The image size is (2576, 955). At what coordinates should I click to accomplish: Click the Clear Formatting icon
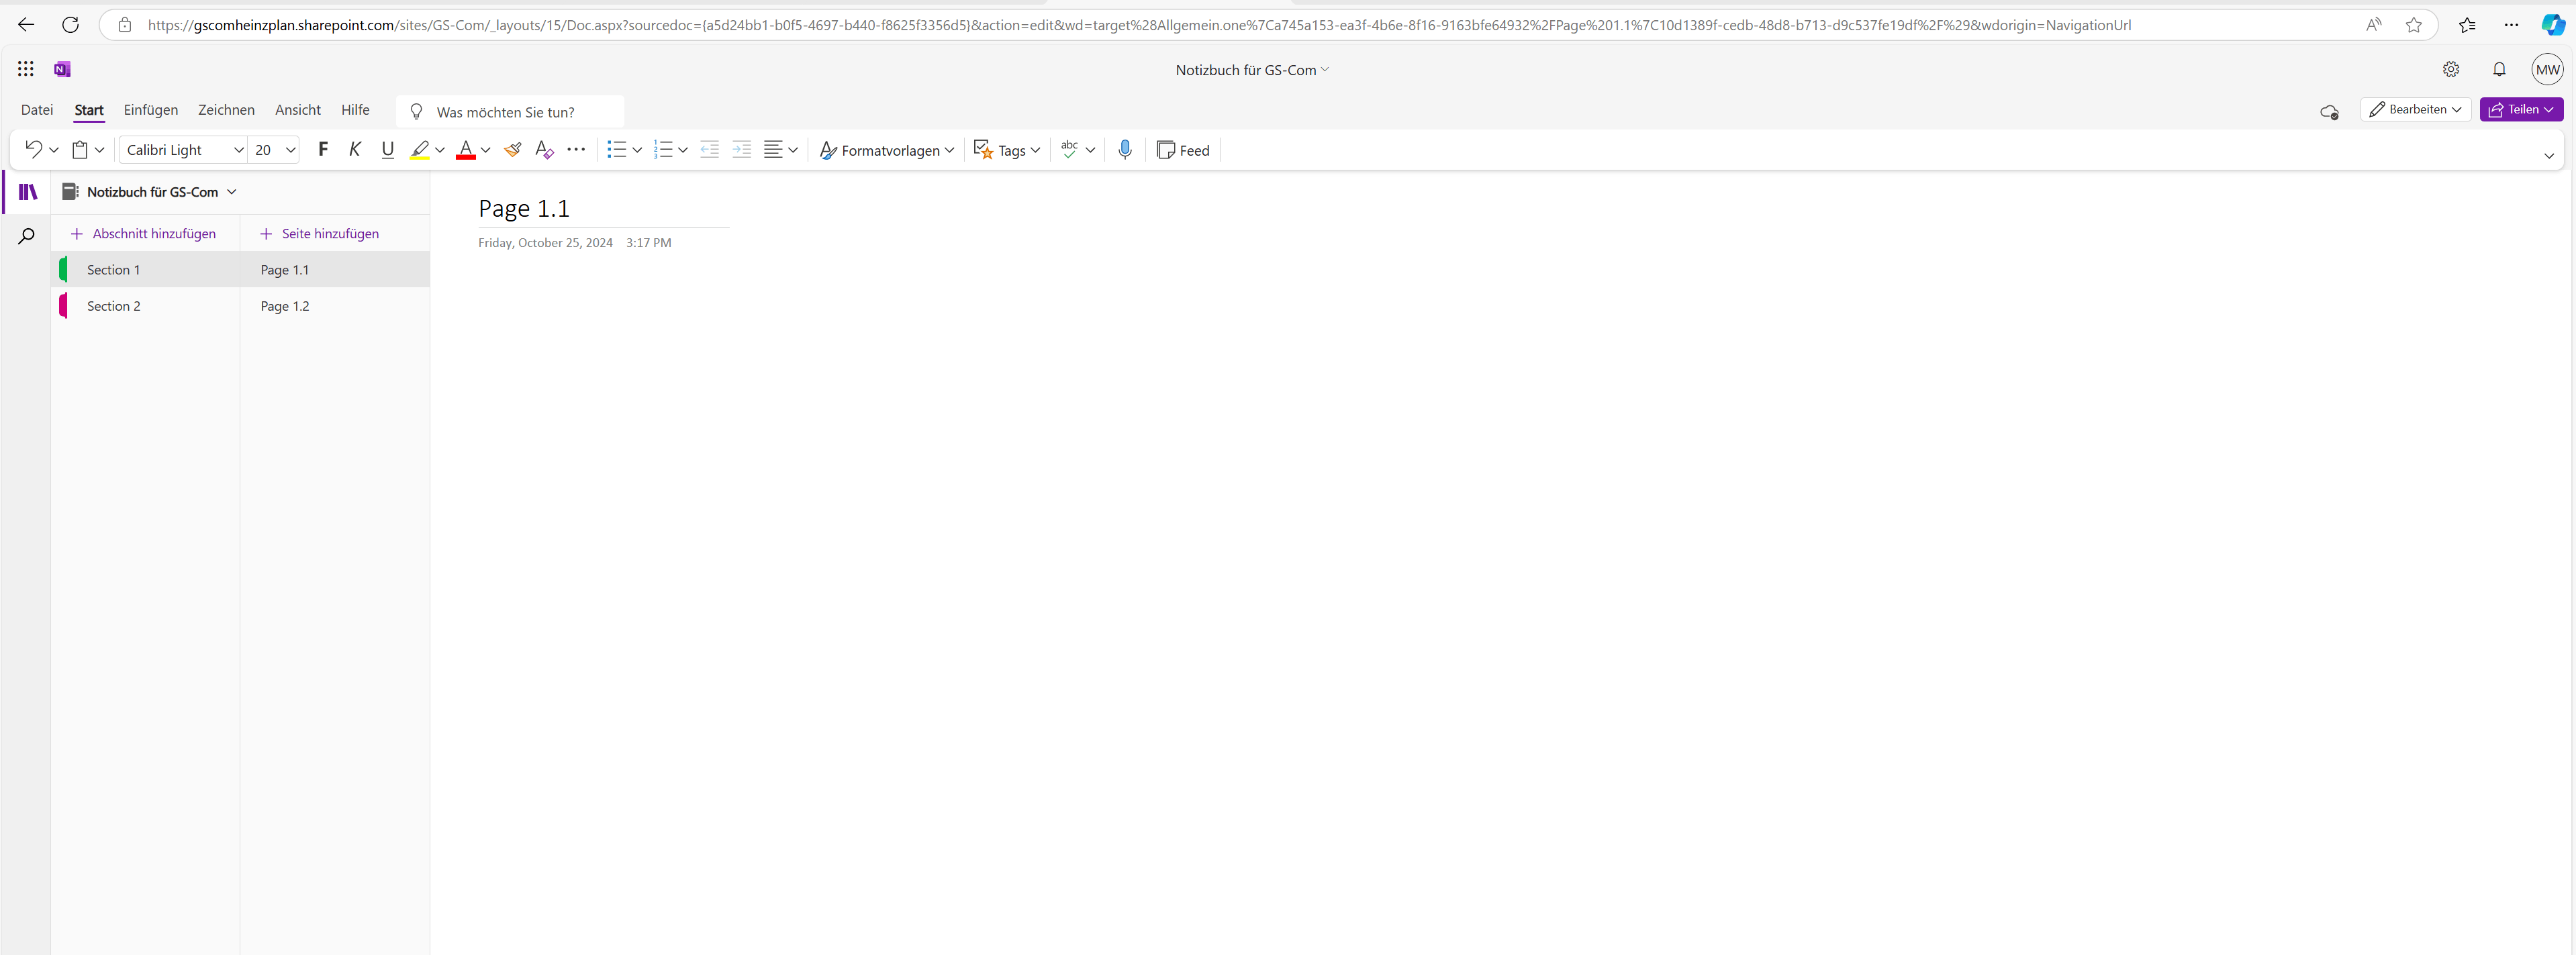(x=544, y=150)
